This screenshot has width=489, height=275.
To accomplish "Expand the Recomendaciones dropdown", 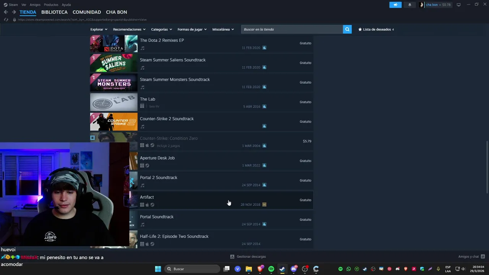I will (129, 29).
